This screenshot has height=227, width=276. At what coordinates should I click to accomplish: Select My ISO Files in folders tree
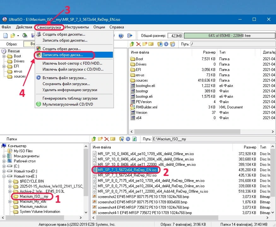[x=23, y=151]
